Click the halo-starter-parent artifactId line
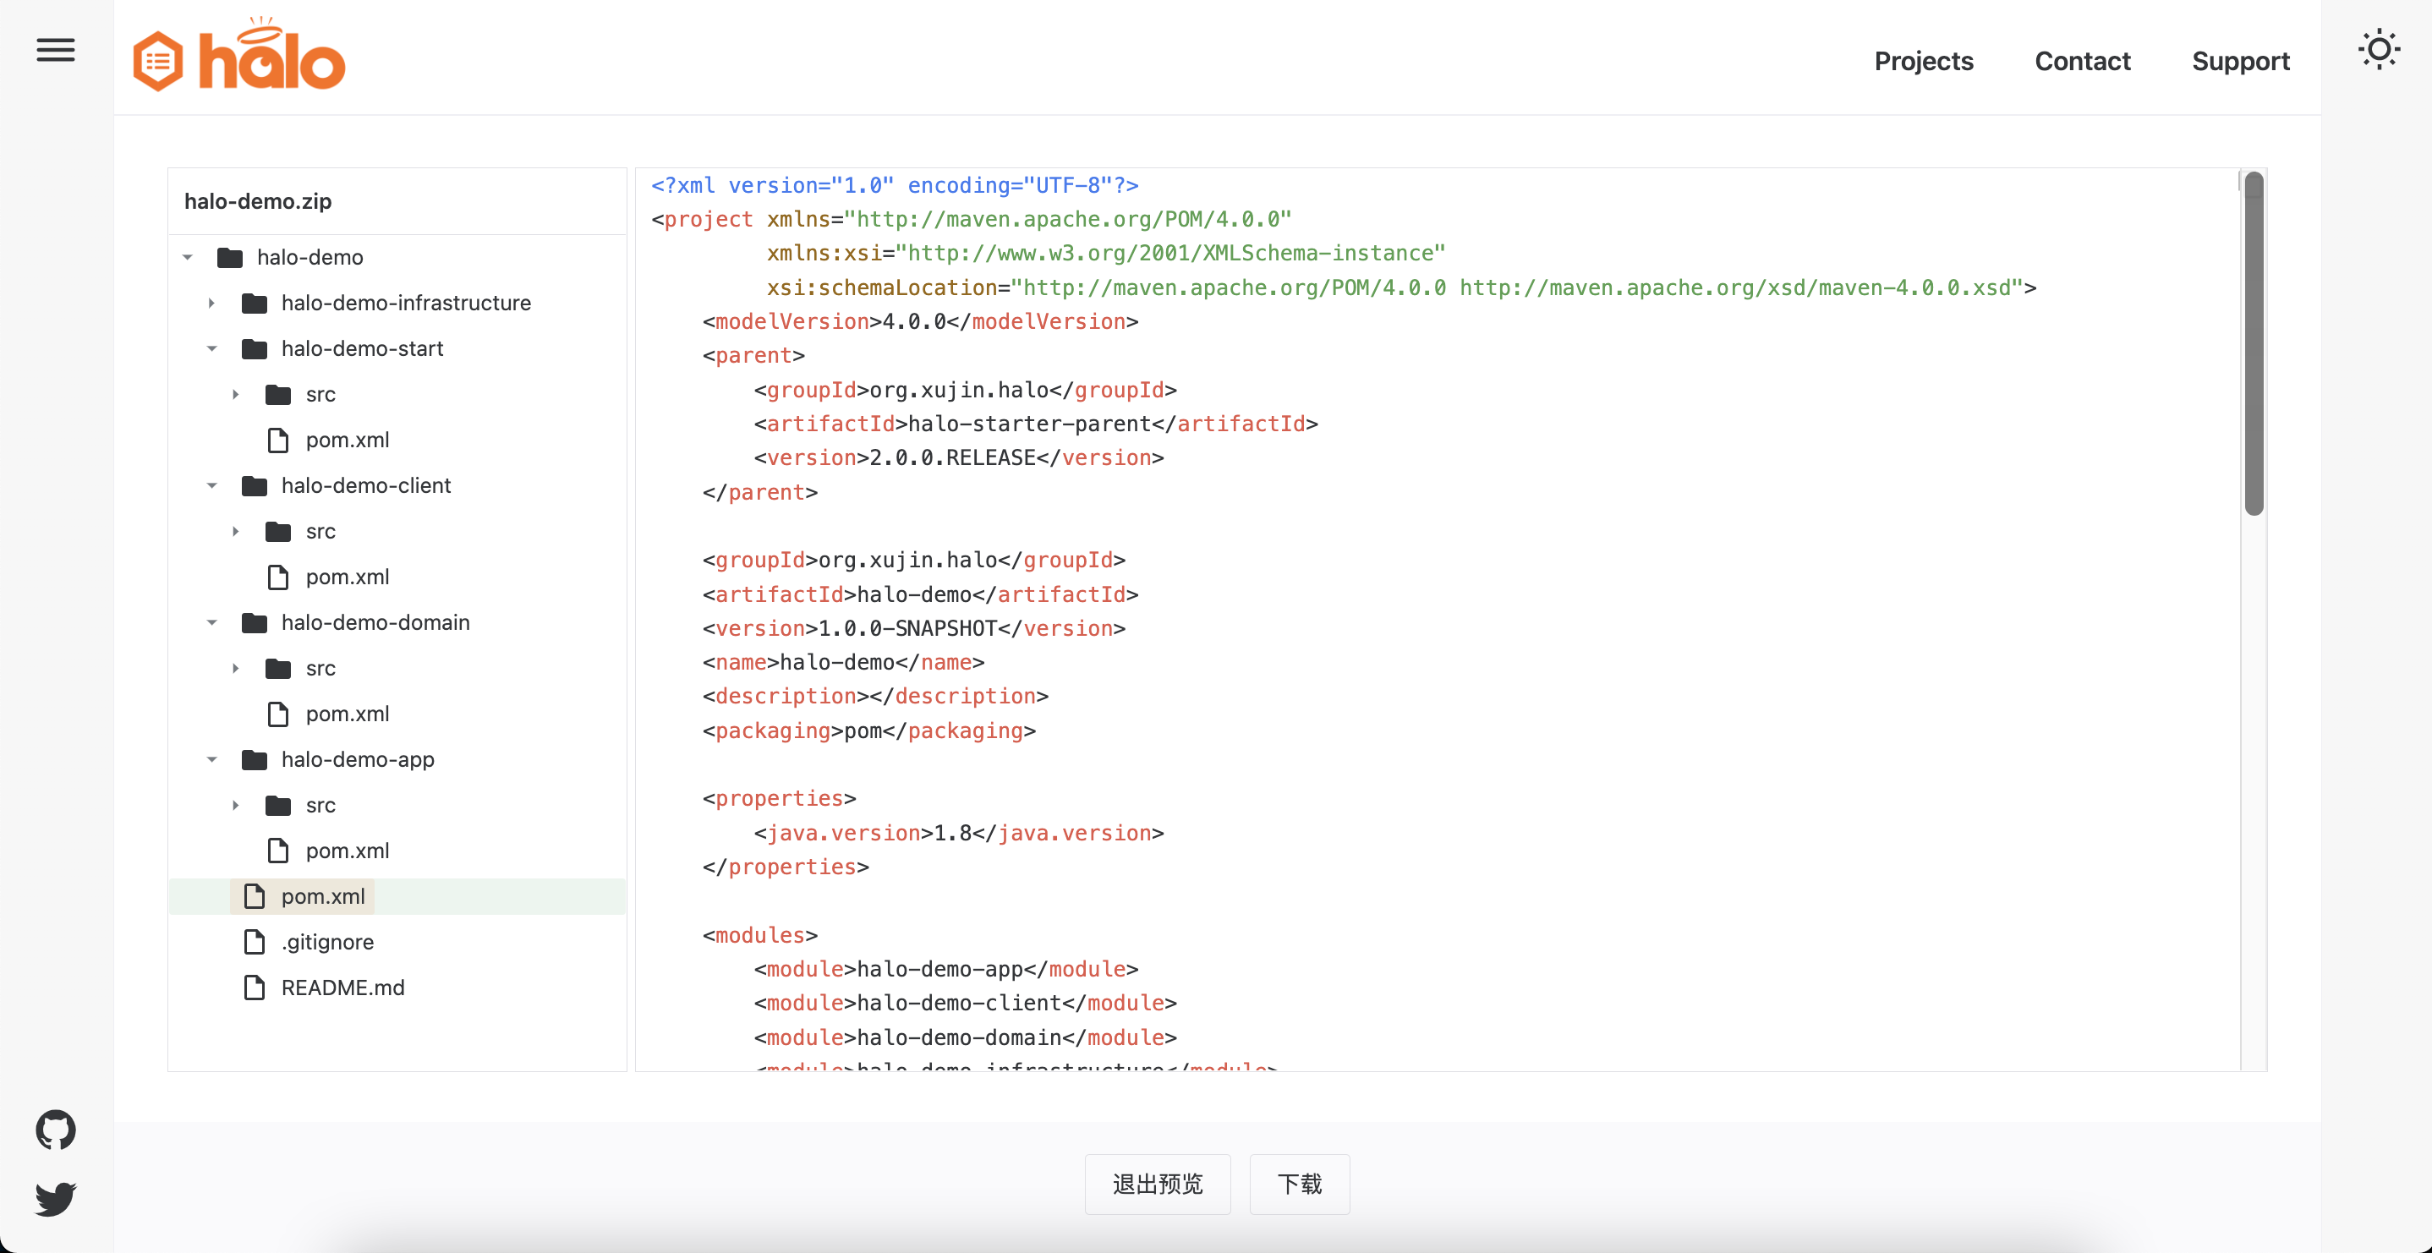The width and height of the screenshot is (2432, 1253). point(1036,424)
